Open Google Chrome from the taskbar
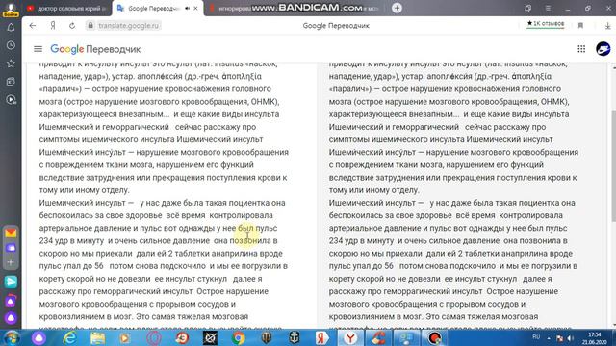 point(238,337)
